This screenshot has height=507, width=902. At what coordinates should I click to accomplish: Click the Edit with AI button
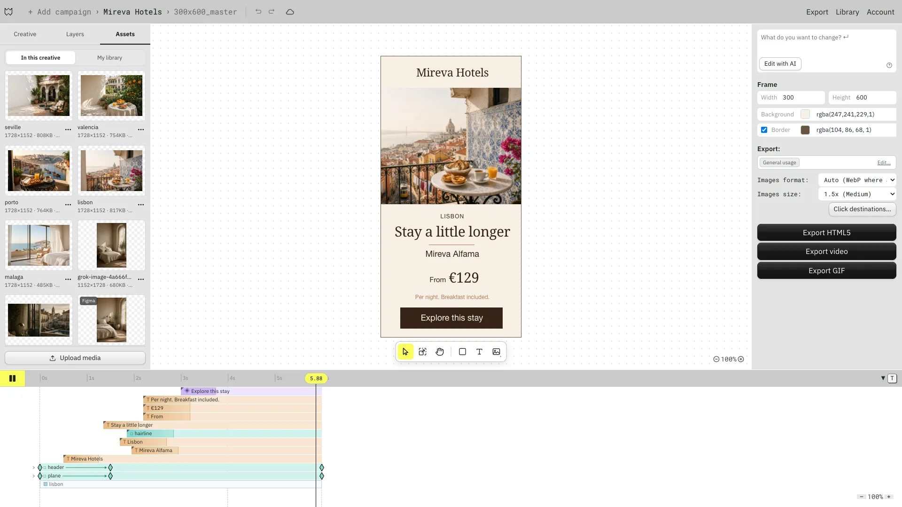click(780, 64)
